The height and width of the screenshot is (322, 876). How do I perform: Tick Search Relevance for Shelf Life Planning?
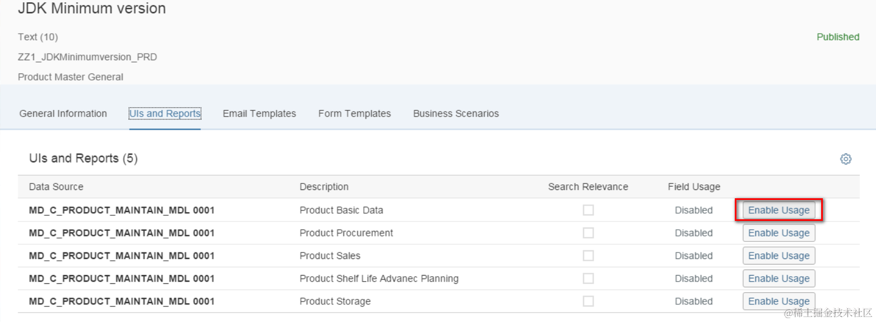click(x=588, y=278)
